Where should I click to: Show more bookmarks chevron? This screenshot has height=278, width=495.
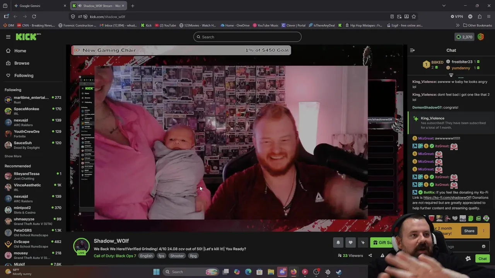coord(457,25)
